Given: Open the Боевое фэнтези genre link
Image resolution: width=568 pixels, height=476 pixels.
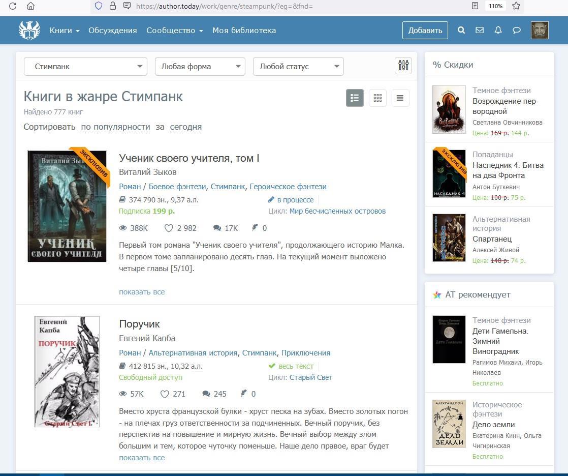Looking at the screenshot, I should tap(177, 187).
